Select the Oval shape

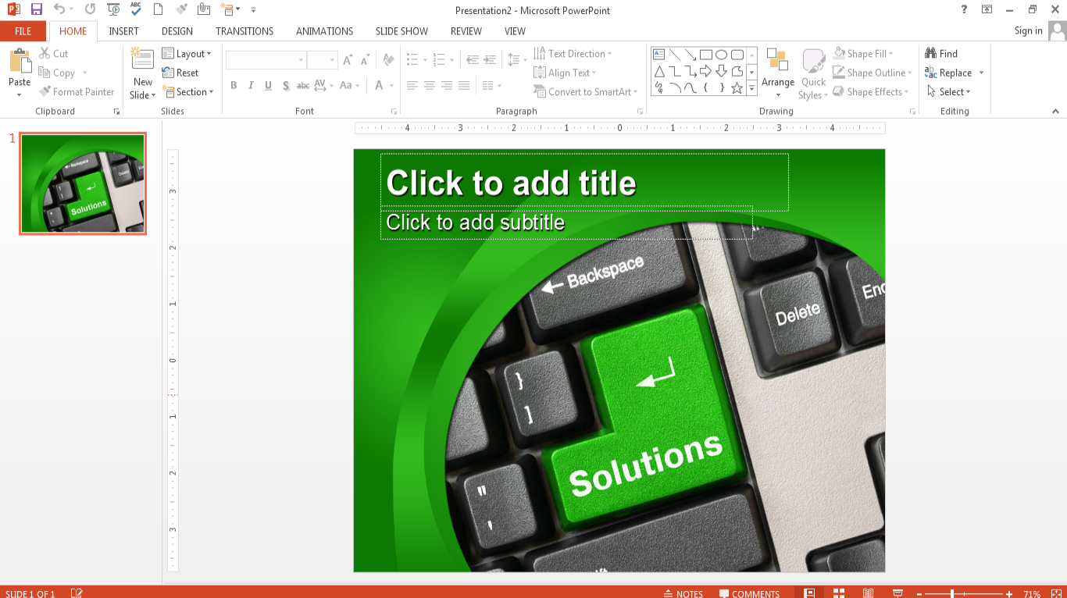[721, 55]
